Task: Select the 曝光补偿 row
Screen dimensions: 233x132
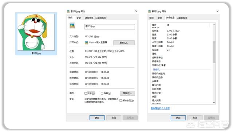Action: point(182,93)
